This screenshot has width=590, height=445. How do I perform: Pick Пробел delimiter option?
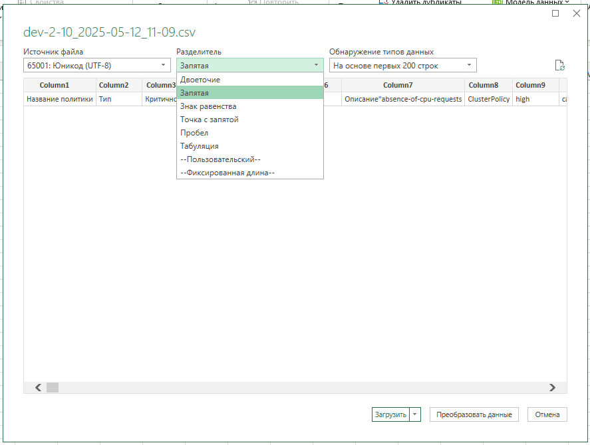click(x=194, y=133)
